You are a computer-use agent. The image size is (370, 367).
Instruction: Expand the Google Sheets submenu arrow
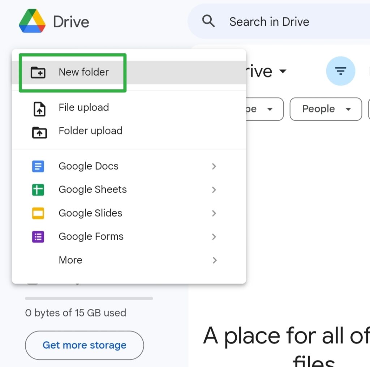214,190
